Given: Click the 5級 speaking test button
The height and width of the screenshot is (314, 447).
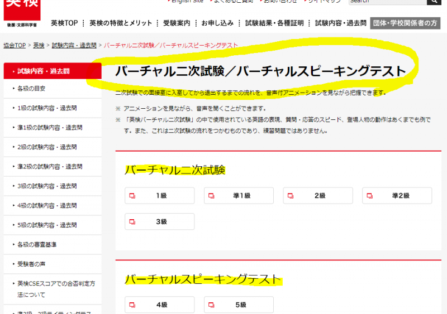Looking at the screenshot, I should coord(239,305).
